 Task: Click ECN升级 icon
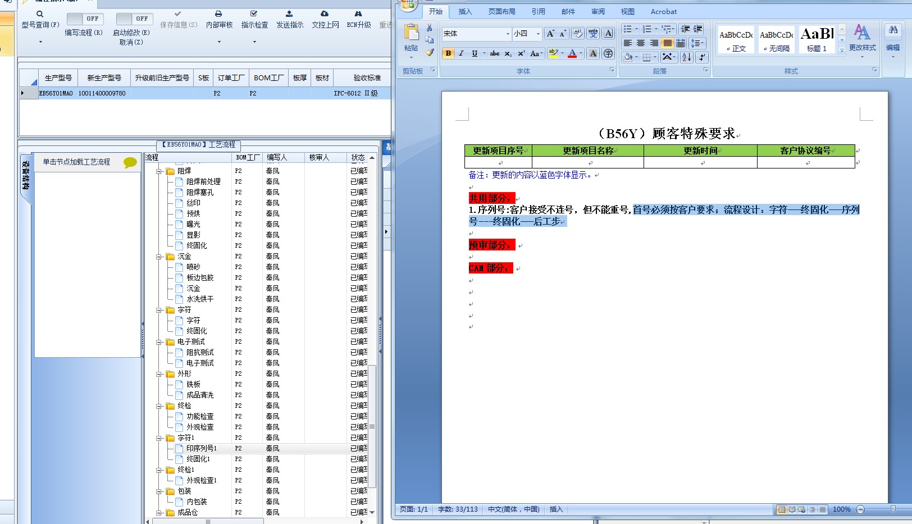pos(358,13)
